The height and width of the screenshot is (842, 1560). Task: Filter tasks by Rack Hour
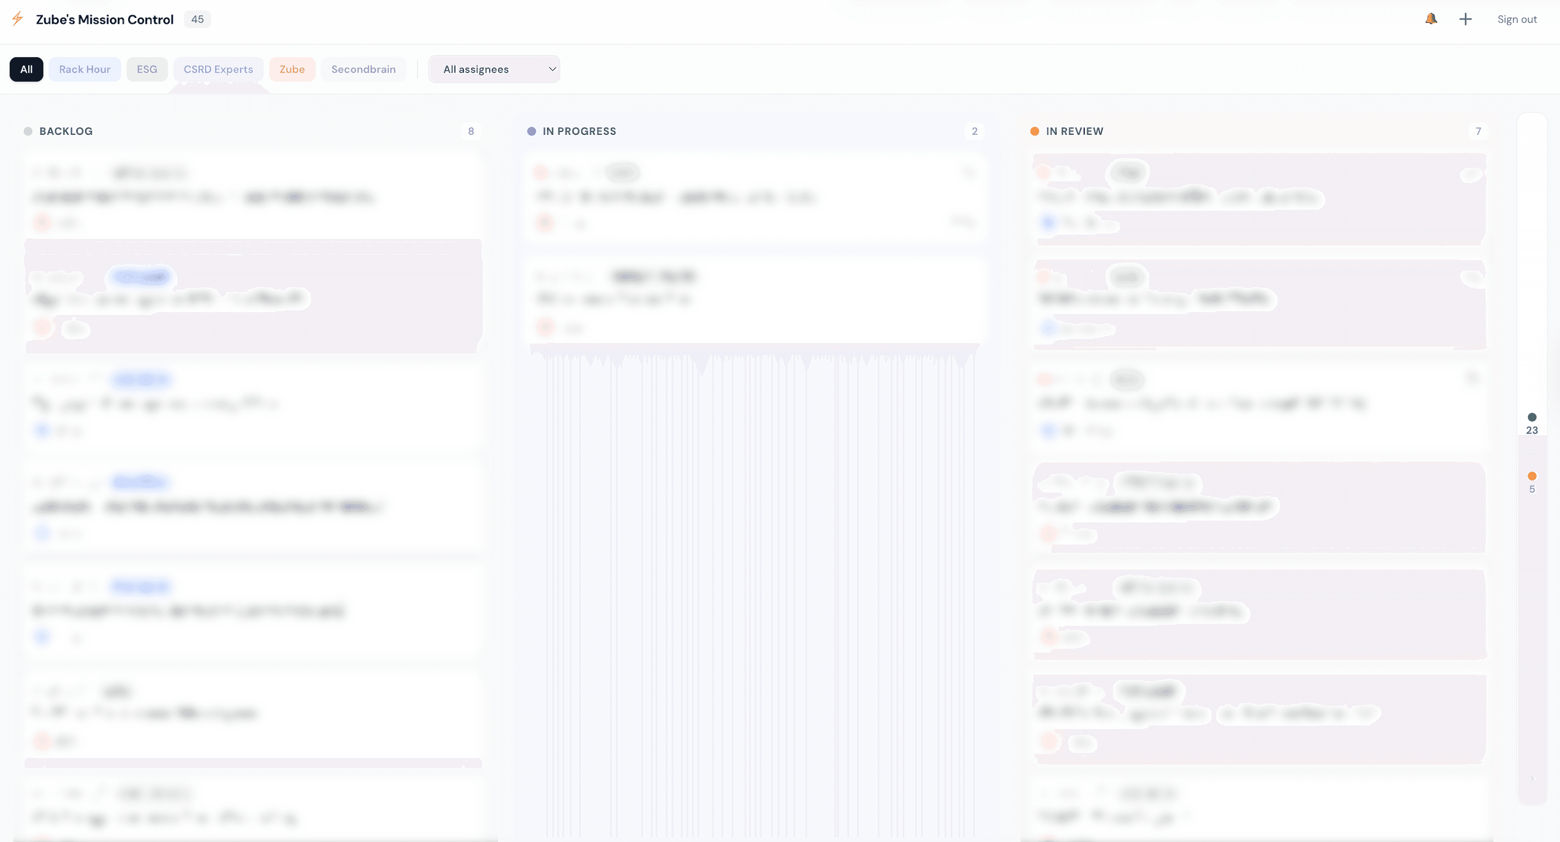tap(85, 69)
